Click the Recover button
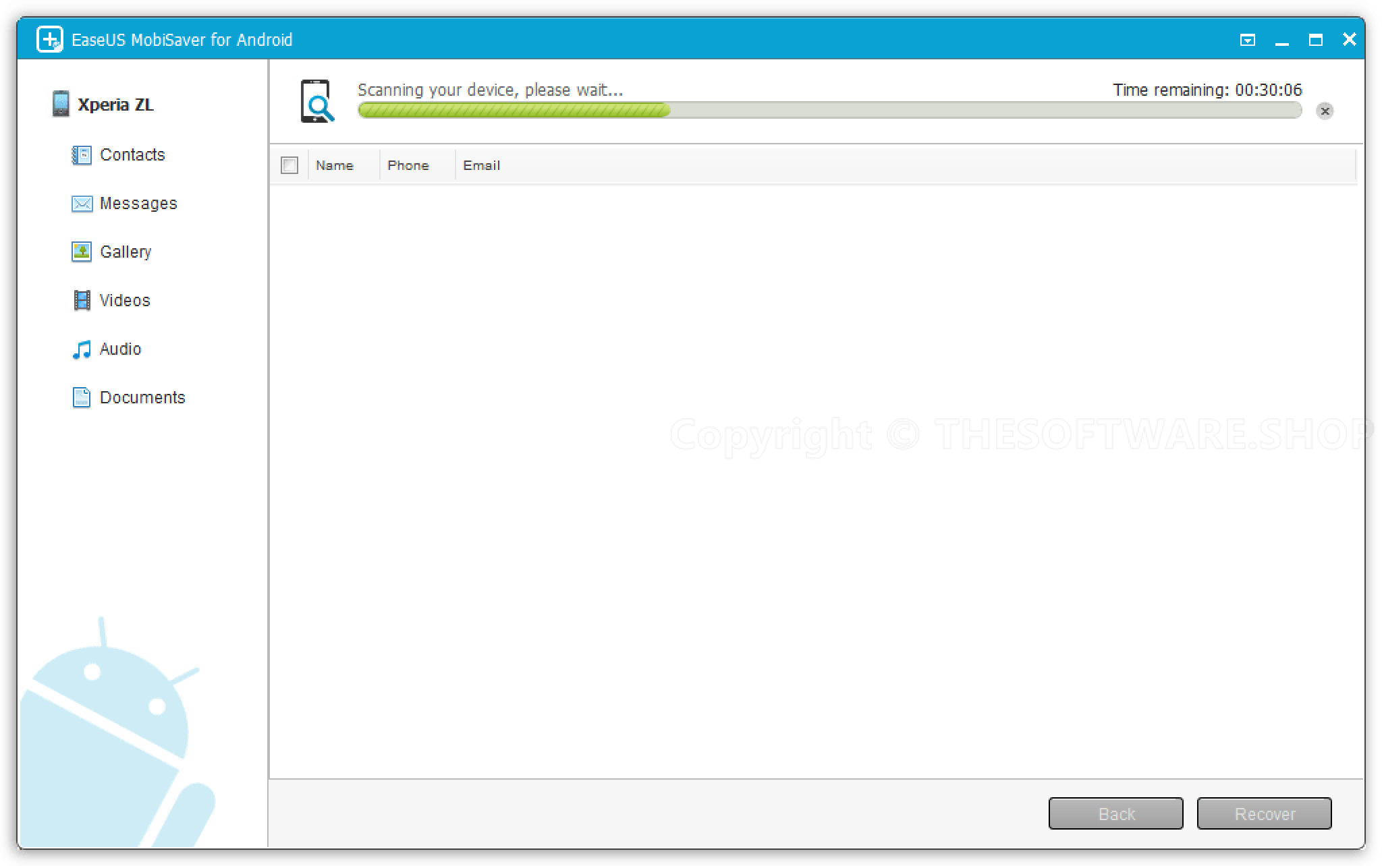Screen dimensions: 1382x866 [1265, 813]
